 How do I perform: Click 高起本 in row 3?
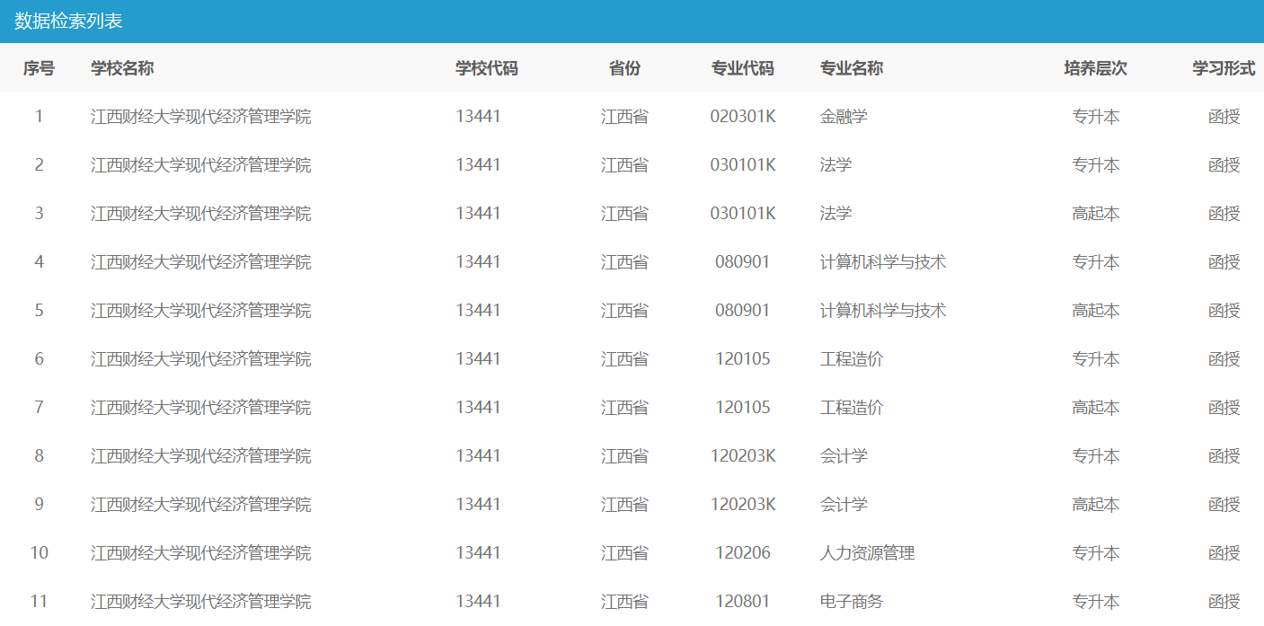pos(1096,214)
